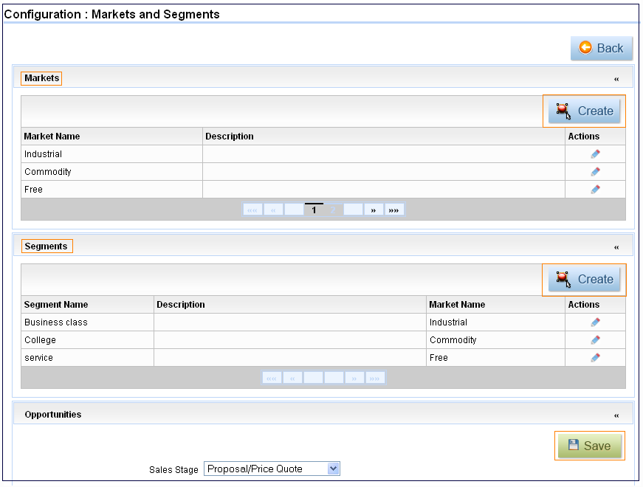Go to the previous page of Markets
The height and width of the screenshot is (487, 643).
[x=273, y=210]
